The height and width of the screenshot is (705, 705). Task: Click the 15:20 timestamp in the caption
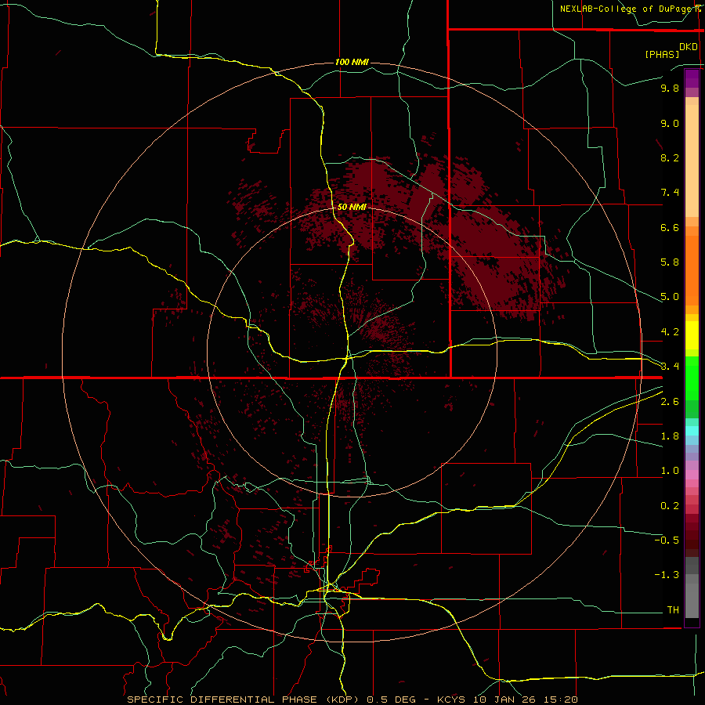(x=561, y=700)
